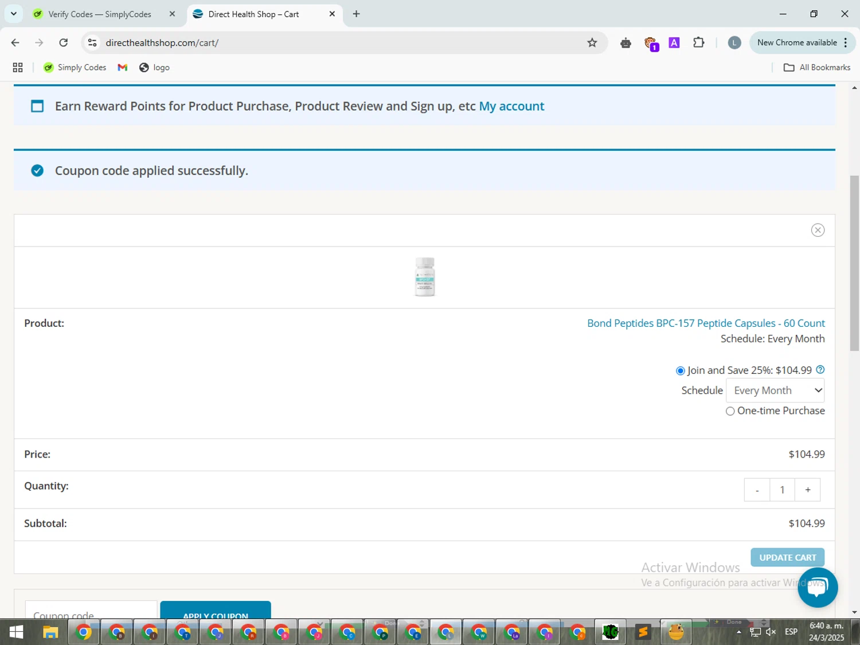This screenshot has width=860, height=645.
Task: Click the address bar URL directhealthshop.com/cart/
Action: click(162, 43)
